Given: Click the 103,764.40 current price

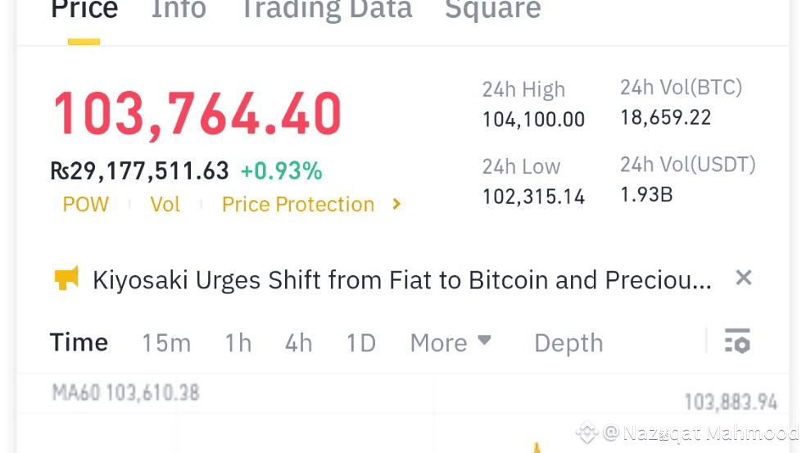Looking at the screenshot, I should pyautogui.click(x=197, y=113).
